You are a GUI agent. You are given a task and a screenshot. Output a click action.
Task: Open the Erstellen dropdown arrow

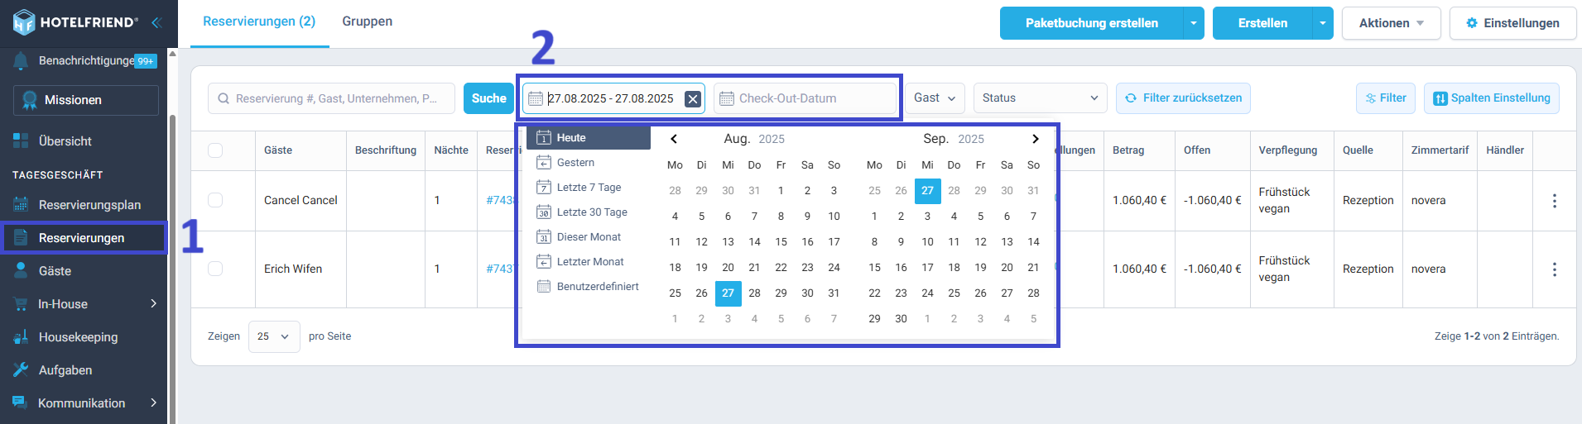tap(1323, 23)
